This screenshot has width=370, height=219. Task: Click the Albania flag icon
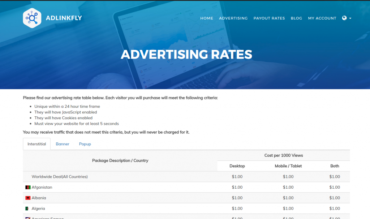pos(28,198)
